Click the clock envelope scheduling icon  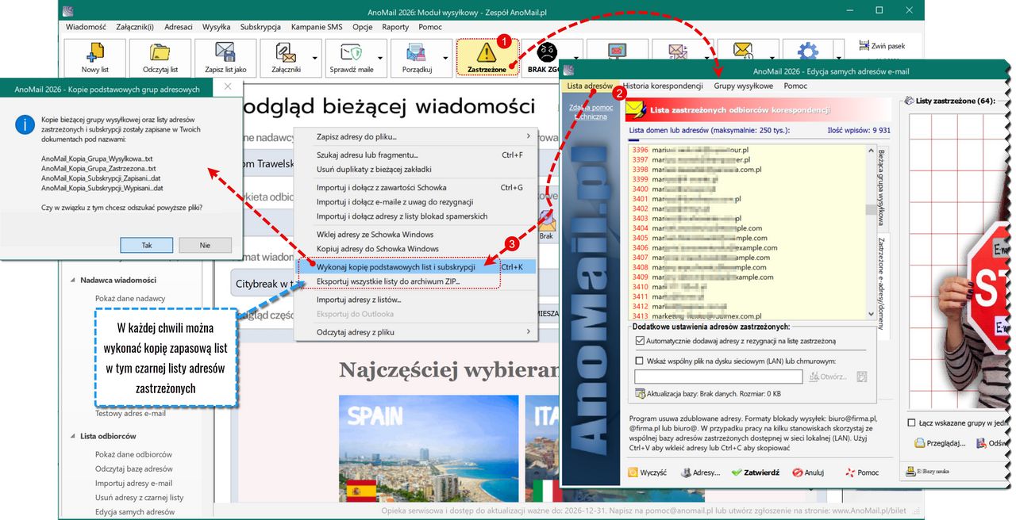(x=742, y=52)
